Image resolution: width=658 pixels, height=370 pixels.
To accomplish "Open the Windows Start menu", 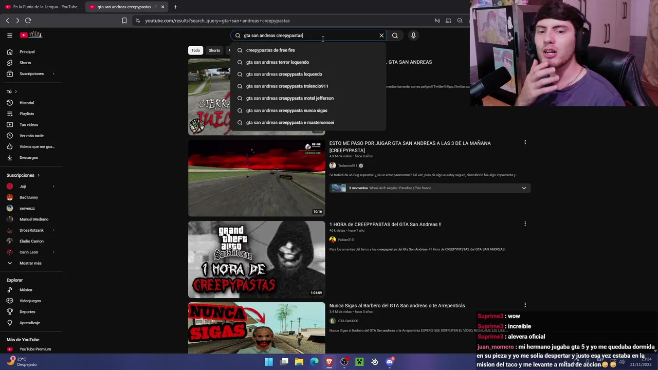I will pyautogui.click(x=269, y=362).
